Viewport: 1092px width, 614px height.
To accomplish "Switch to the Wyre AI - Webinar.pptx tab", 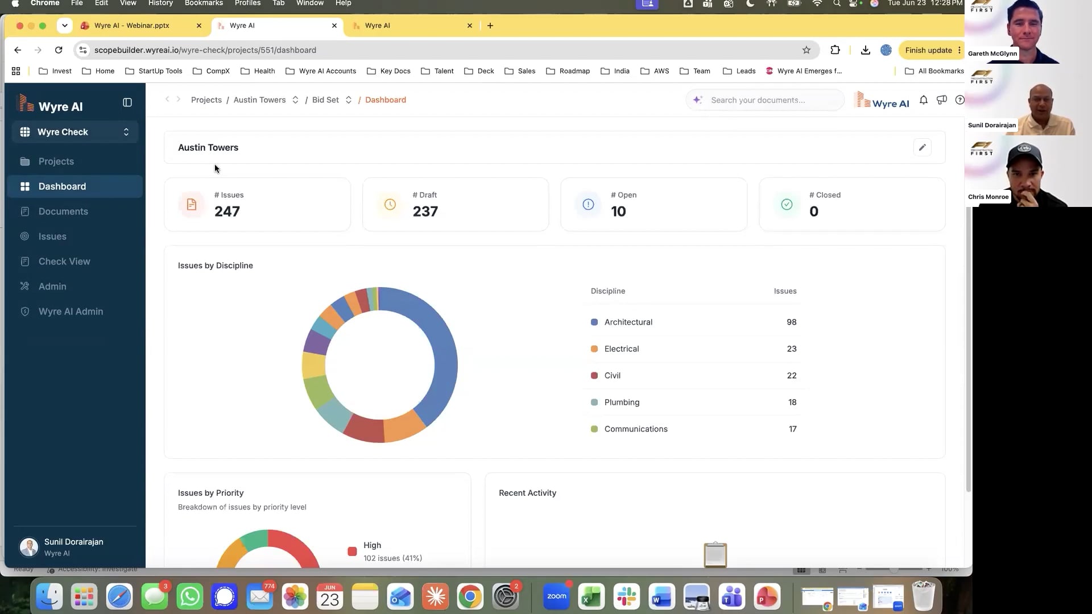I will click(132, 26).
